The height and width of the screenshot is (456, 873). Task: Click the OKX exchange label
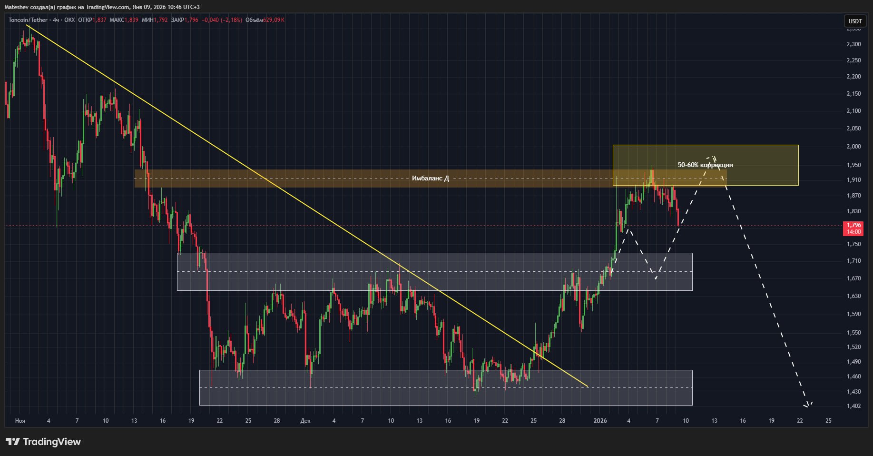[x=69, y=20]
